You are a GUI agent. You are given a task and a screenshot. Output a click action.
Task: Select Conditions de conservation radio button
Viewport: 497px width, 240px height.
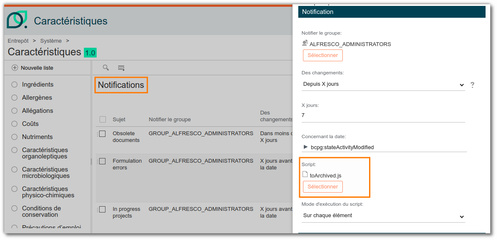point(14,208)
